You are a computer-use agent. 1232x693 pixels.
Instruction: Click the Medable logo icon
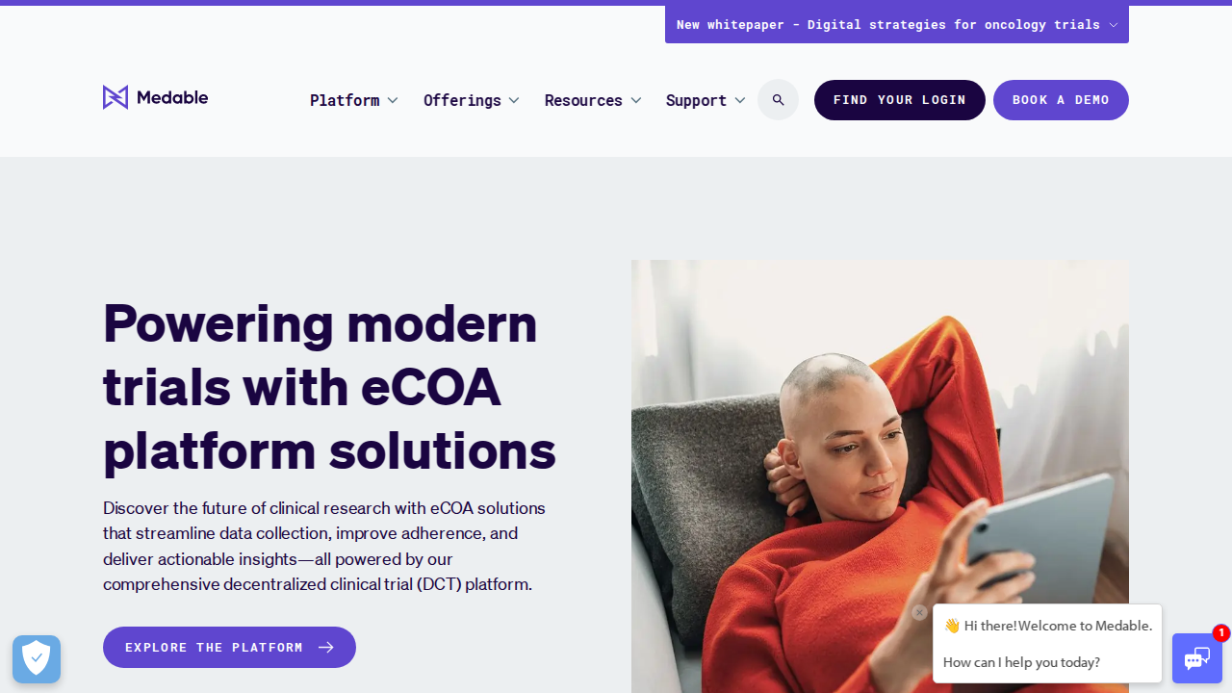tap(115, 97)
